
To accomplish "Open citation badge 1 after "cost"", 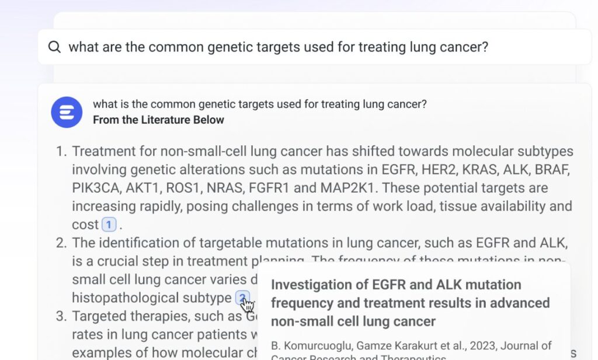I will (x=109, y=225).
